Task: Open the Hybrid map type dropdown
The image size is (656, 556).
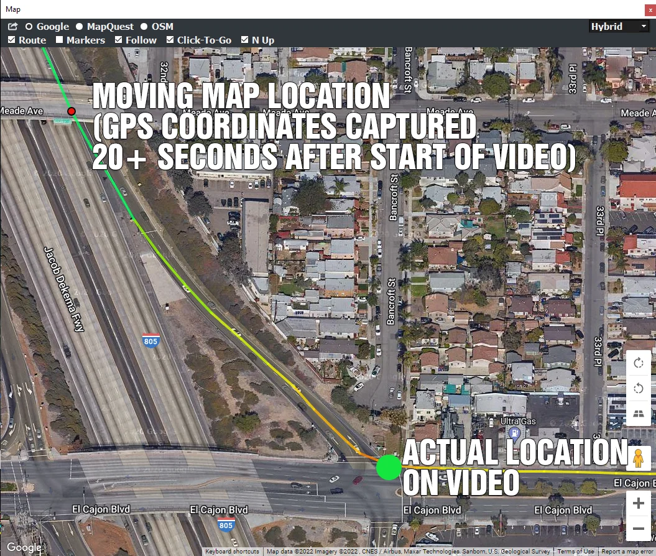Action: pyautogui.click(x=619, y=26)
